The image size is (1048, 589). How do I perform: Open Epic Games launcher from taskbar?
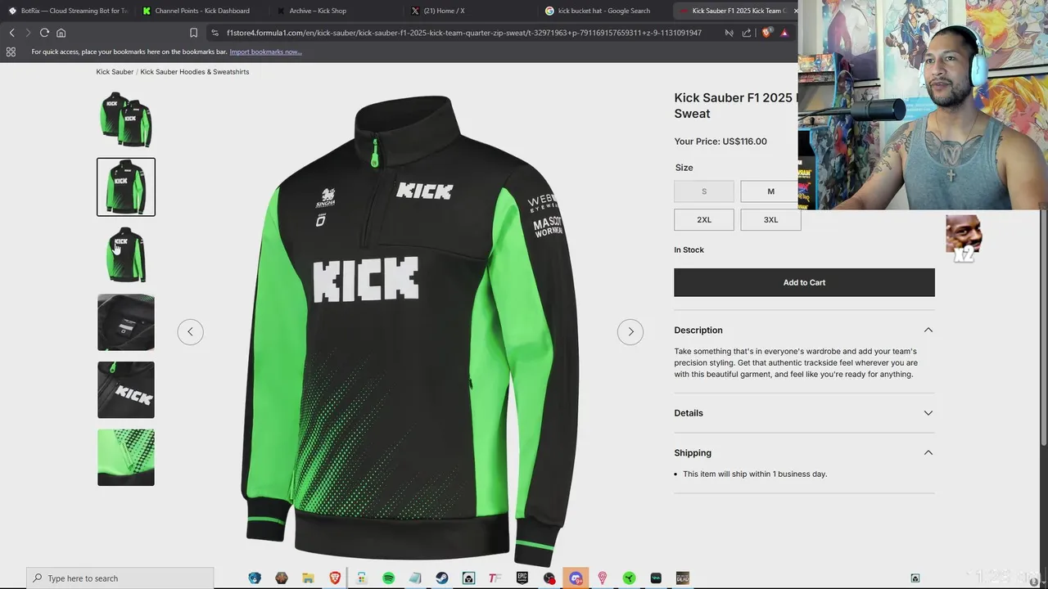click(522, 578)
